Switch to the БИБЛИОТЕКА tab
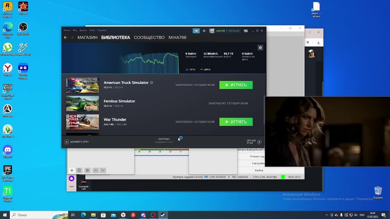The image size is (390, 219). click(115, 37)
